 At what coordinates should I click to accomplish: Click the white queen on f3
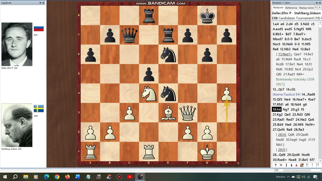click(x=188, y=113)
